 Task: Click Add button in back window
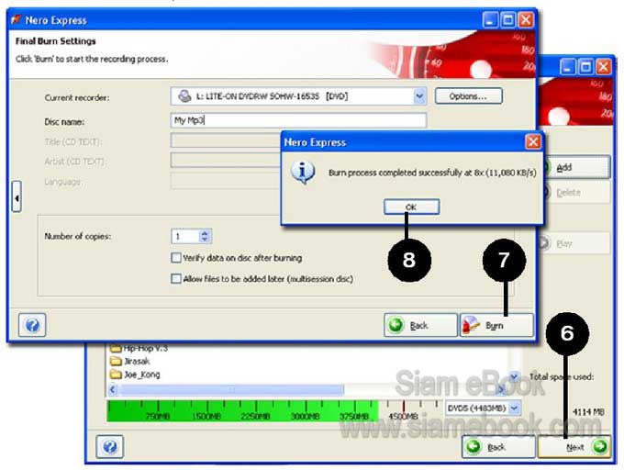tap(574, 167)
